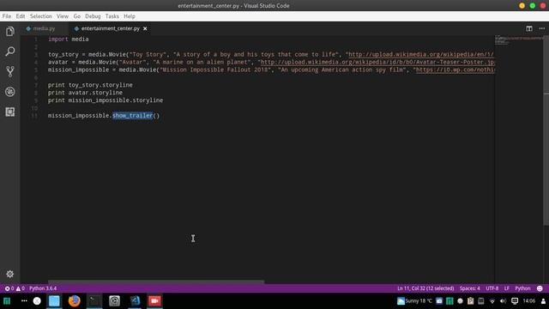The width and height of the screenshot is (549, 309).
Task: Follow the Toy Story wikimedia URL link
Action: pyautogui.click(x=420, y=54)
